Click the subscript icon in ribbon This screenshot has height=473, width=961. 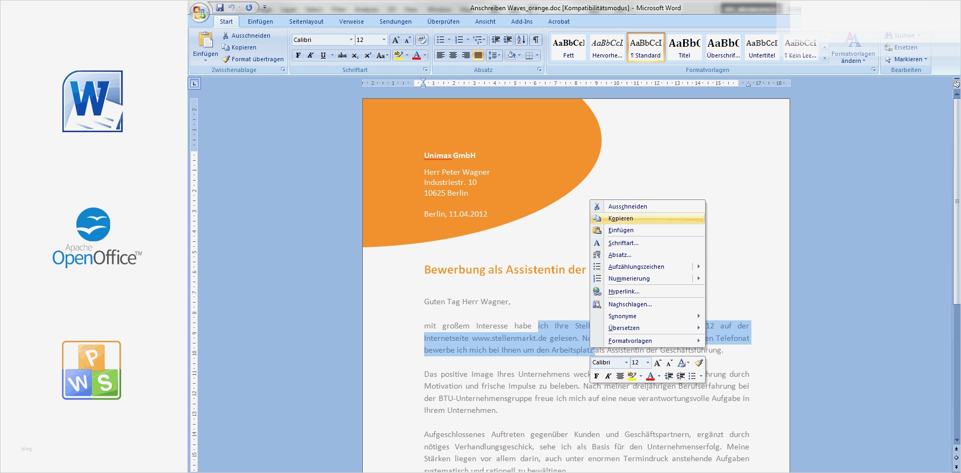(355, 55)
